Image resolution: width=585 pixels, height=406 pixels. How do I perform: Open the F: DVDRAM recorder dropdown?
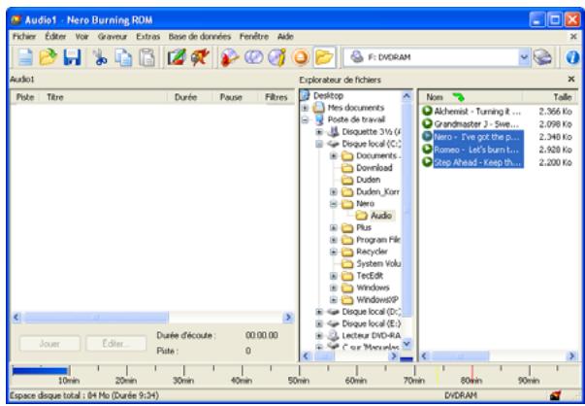click(x=524, y=57)
